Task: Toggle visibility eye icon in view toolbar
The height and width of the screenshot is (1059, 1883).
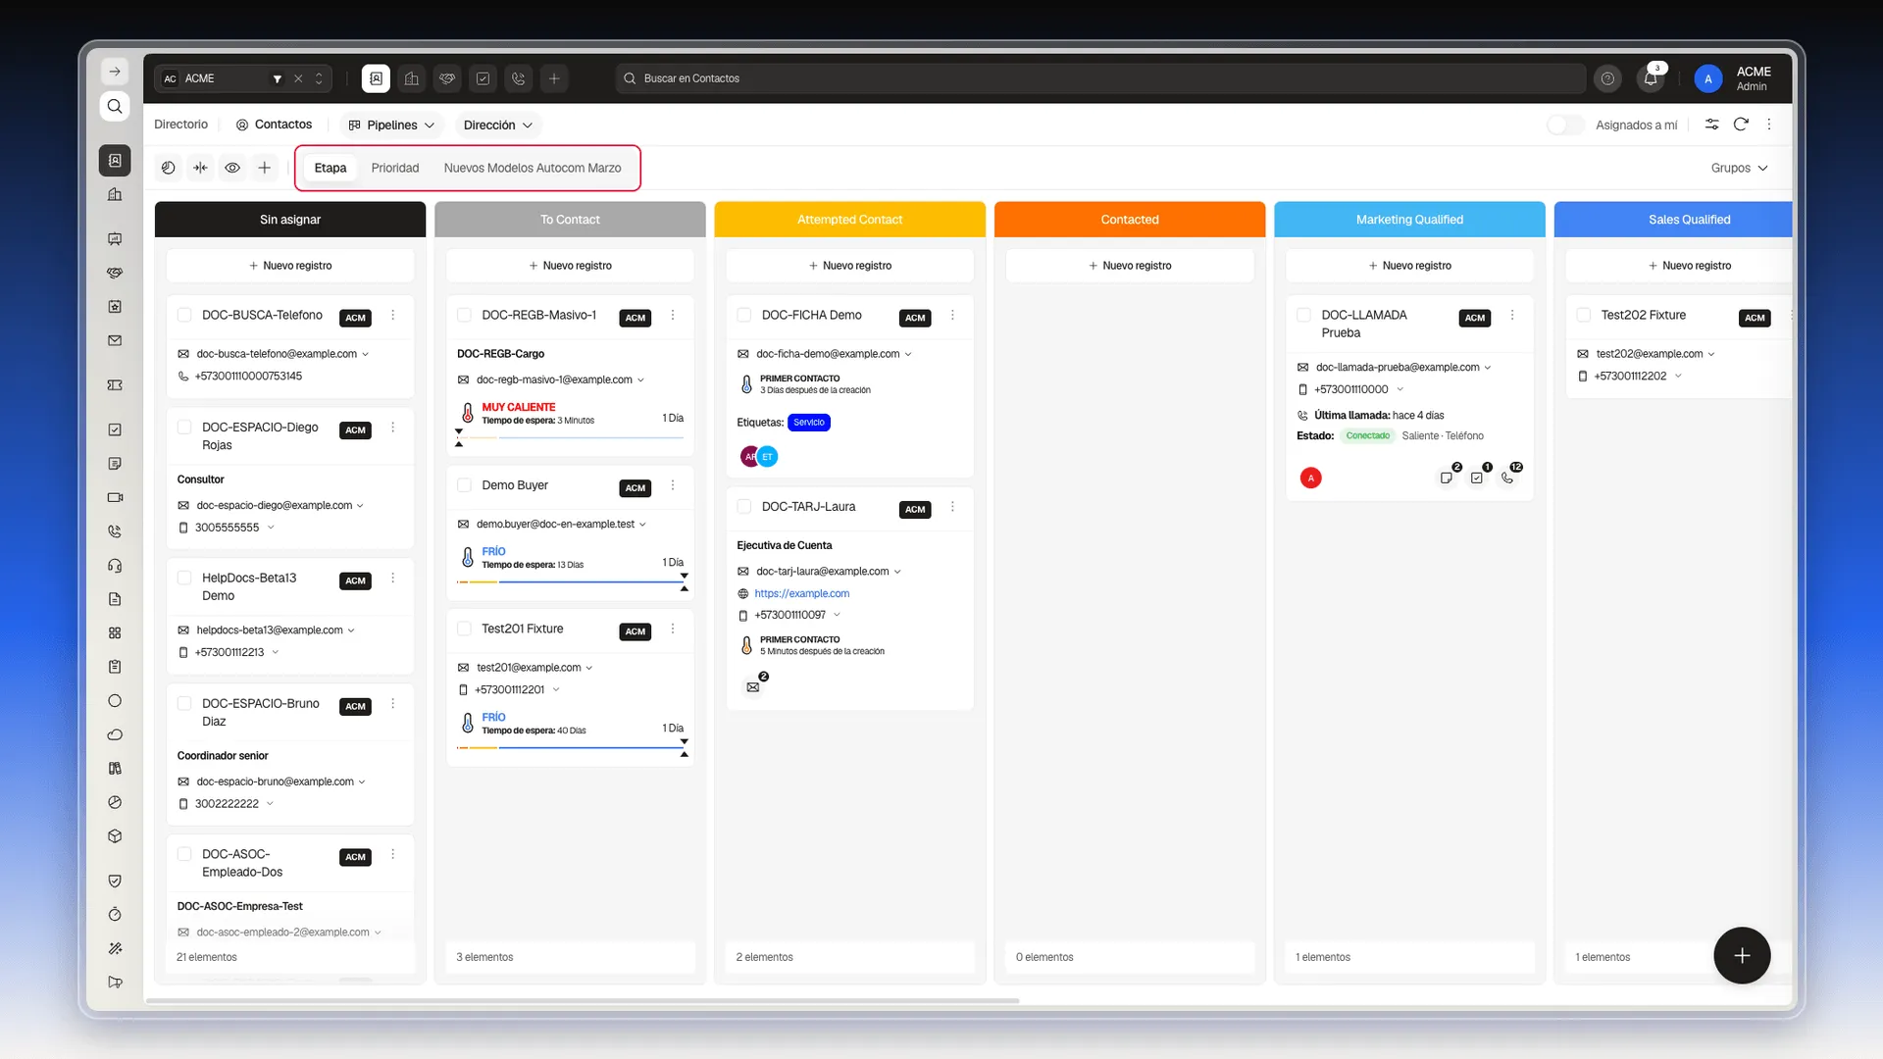Action: click(x=232, y=168)
